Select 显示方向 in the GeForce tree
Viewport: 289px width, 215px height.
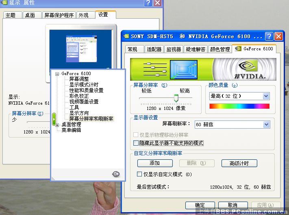[x=79, y=113]
